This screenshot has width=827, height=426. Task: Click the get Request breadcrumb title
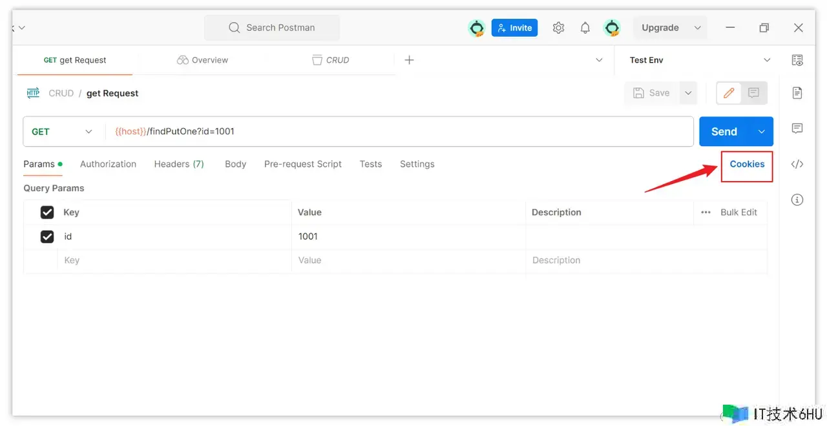pos(112,93)
